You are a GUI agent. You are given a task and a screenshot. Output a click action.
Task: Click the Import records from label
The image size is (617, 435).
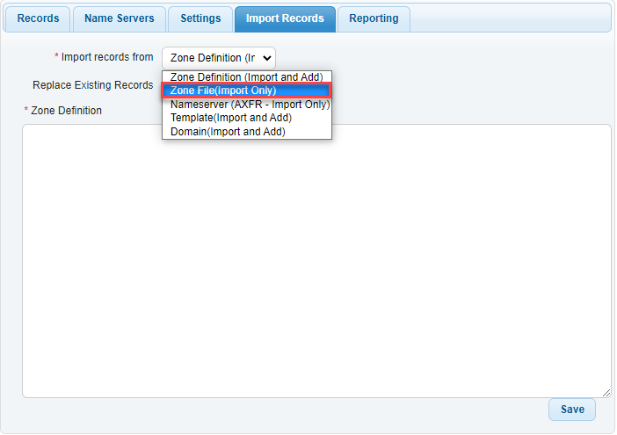pyautogui.click(x=107, y=57)
